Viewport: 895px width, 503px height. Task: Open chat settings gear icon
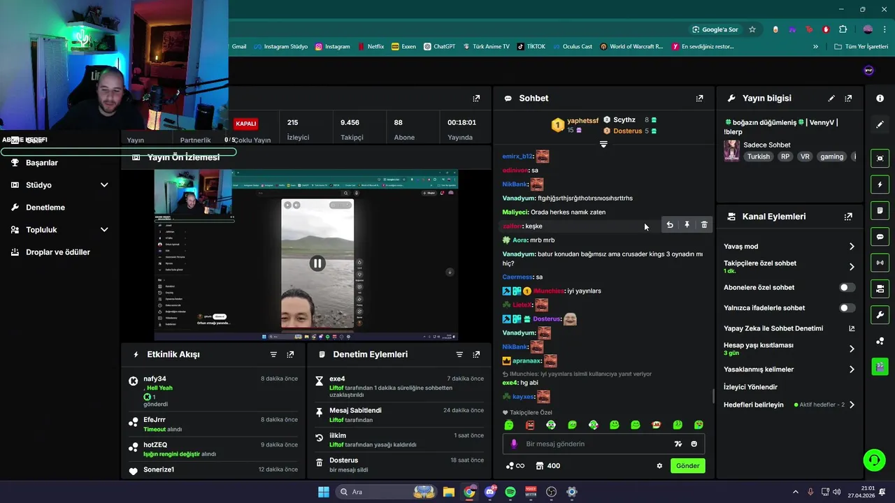tap(659, 466)
